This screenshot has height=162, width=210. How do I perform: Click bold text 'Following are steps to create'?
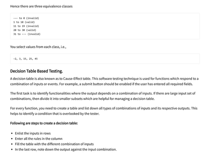[44, 123]
